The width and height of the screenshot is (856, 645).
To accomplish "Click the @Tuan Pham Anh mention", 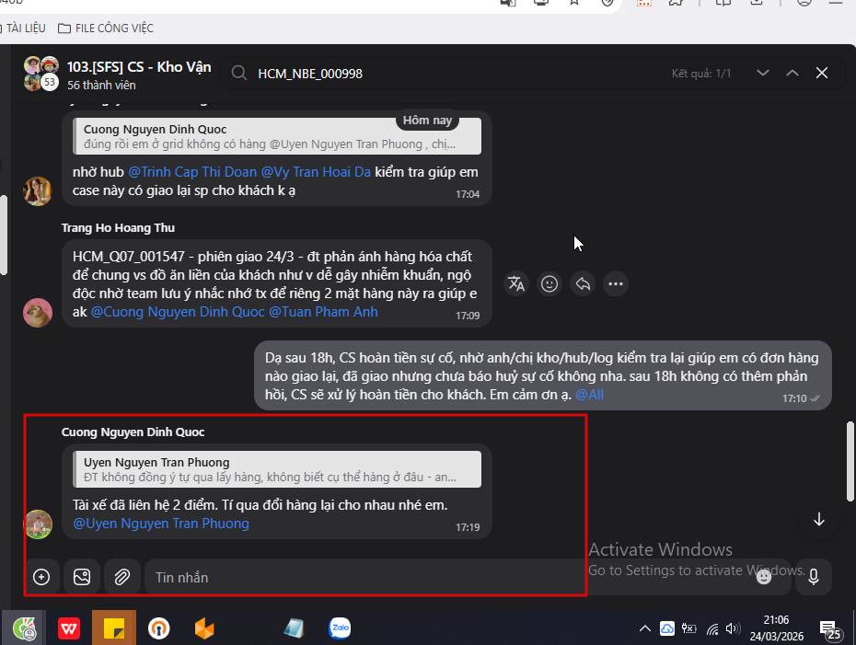I will [x=323, y=312].
